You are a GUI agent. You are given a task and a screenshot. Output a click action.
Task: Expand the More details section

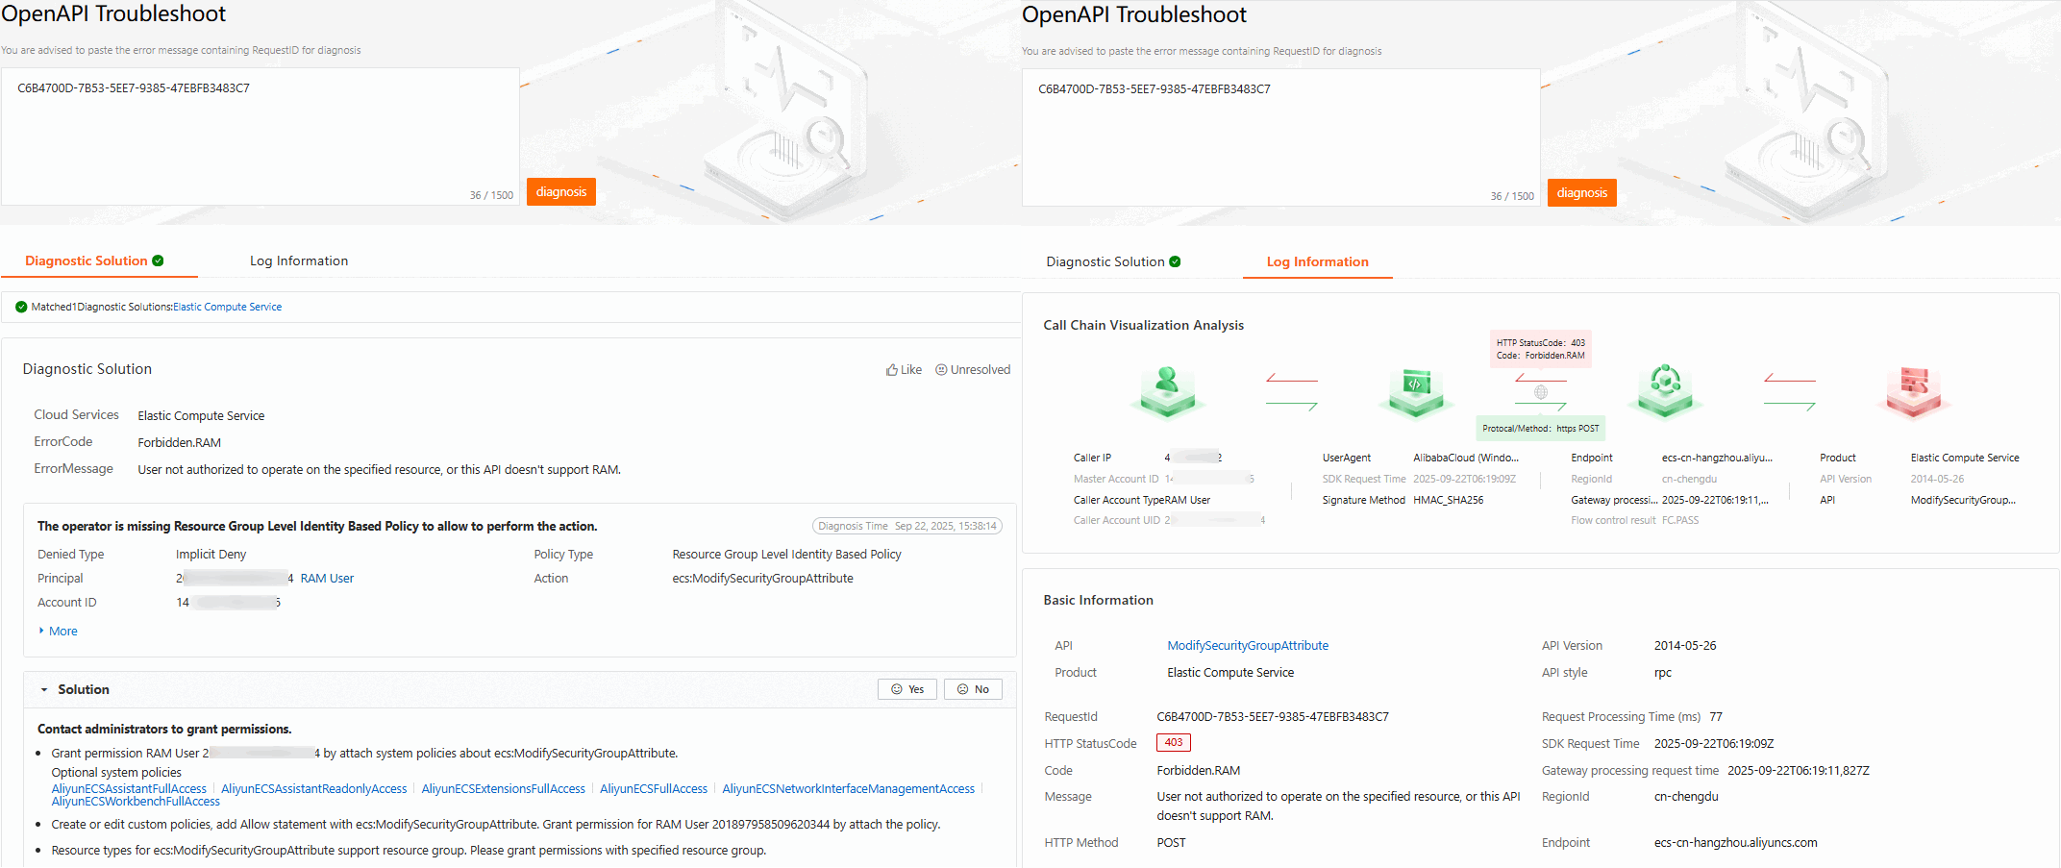[58, 632]
